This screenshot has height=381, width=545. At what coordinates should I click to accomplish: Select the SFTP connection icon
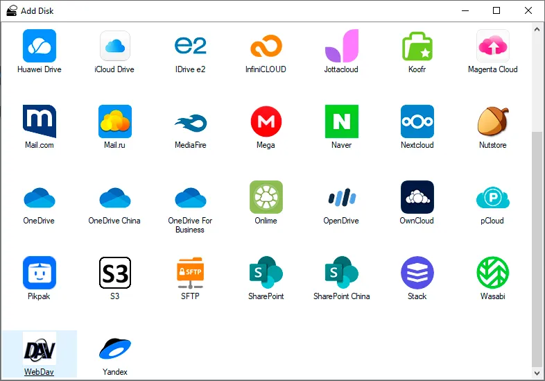[x=190, y=273]
